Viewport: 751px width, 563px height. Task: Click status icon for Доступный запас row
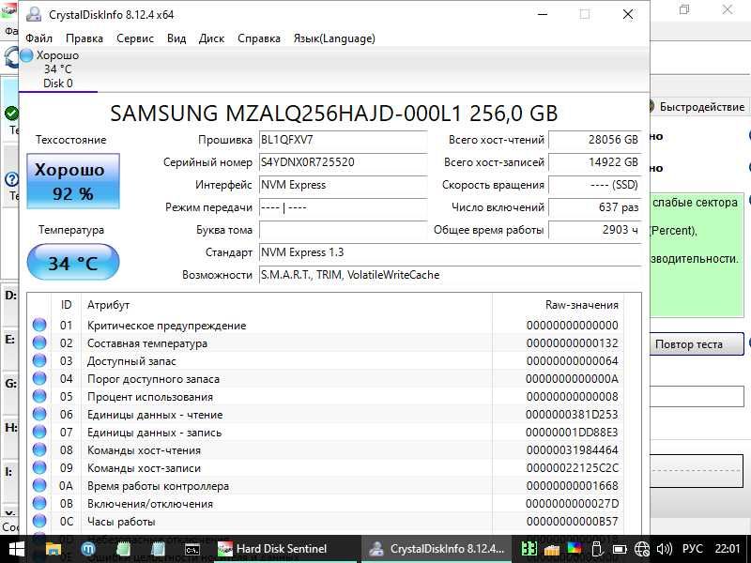point(39,361)
